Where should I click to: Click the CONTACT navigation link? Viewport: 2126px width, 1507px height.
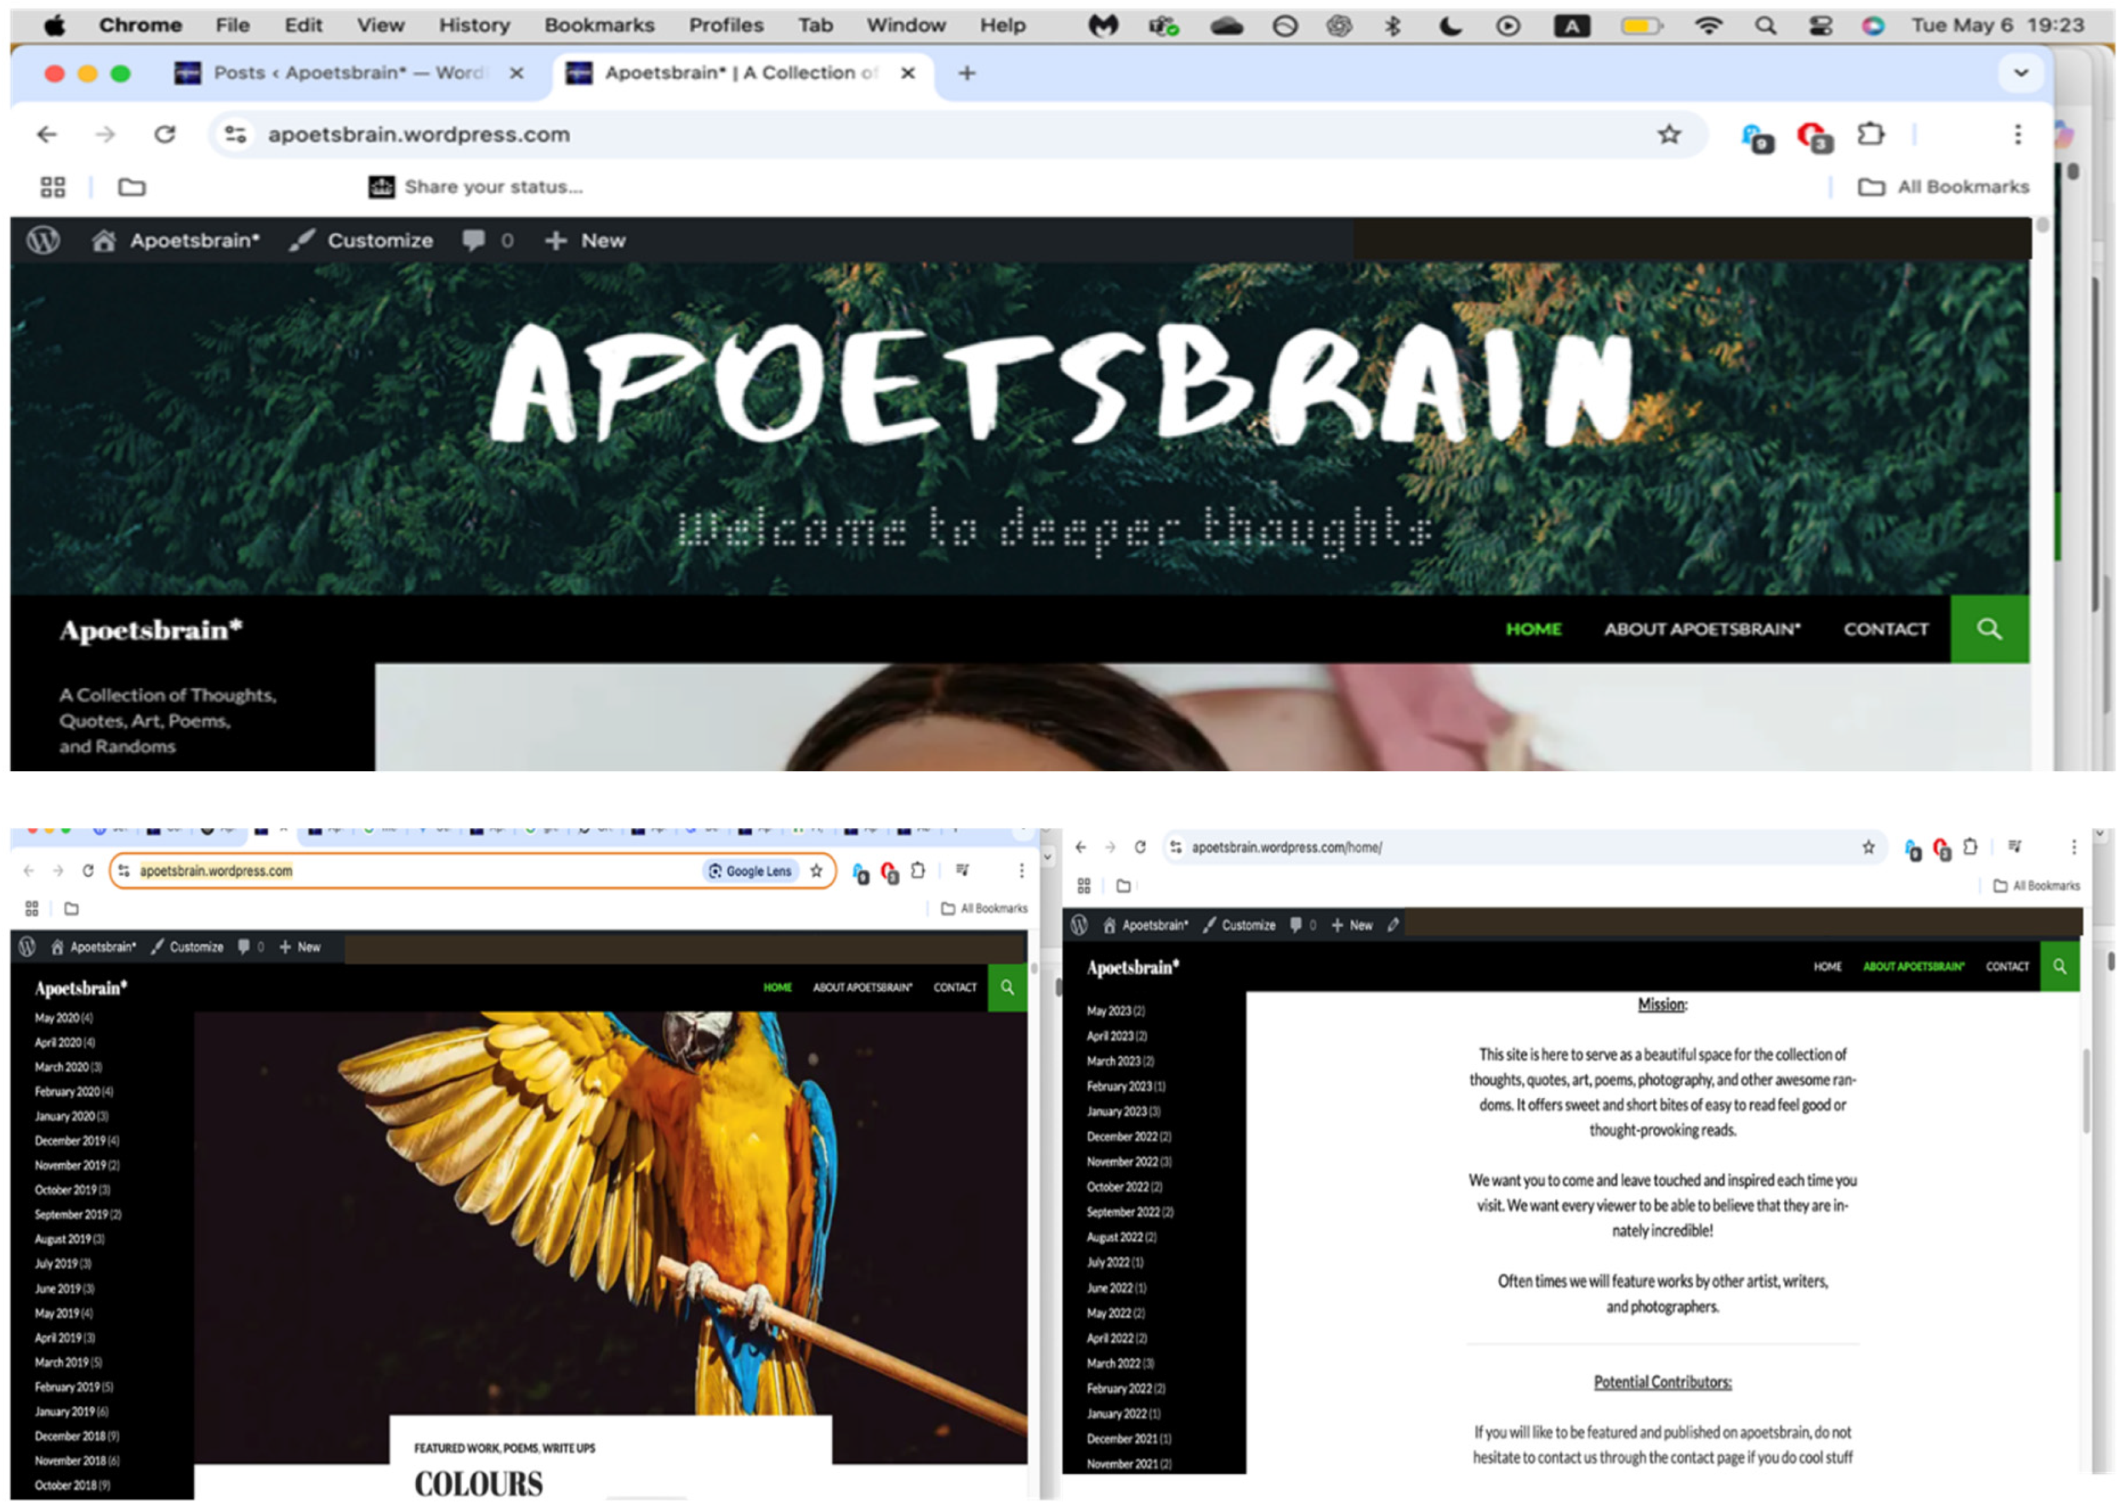pyautogui.click(x=1885, y=629)
